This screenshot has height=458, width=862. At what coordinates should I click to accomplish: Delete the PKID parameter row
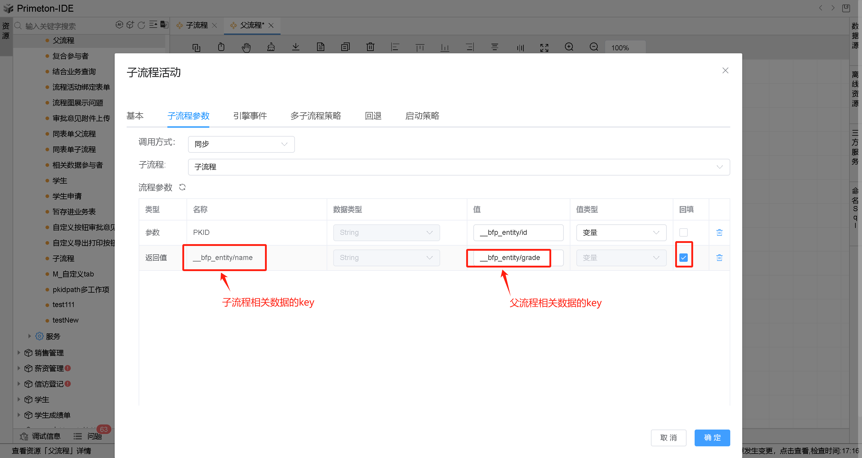[x=719, y=232]
